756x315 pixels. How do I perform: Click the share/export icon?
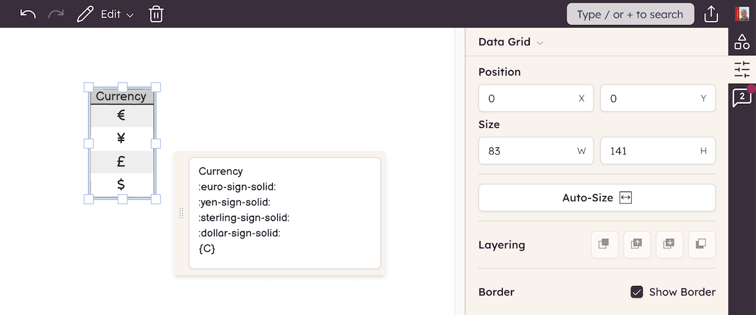click(x=711, y=14)
